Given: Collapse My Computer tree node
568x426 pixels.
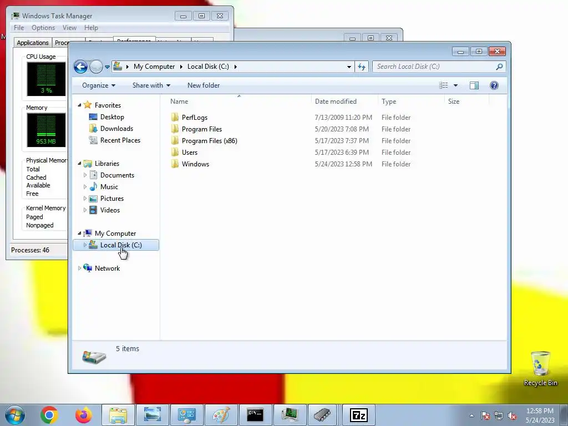Looking at the screenshot, I should pos(79,234).
